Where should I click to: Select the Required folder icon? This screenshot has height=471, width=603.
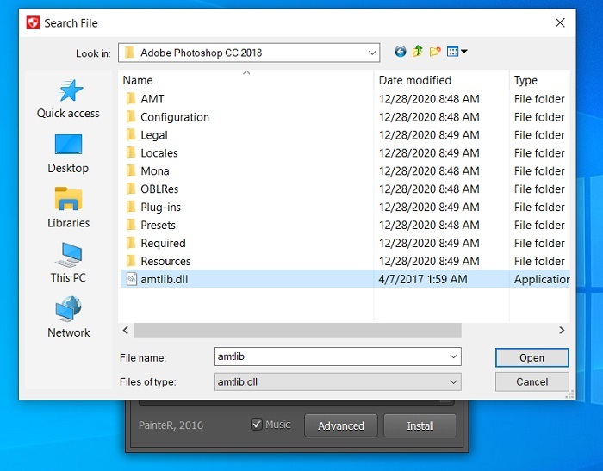pyautogui.click(x=131, y=243)
